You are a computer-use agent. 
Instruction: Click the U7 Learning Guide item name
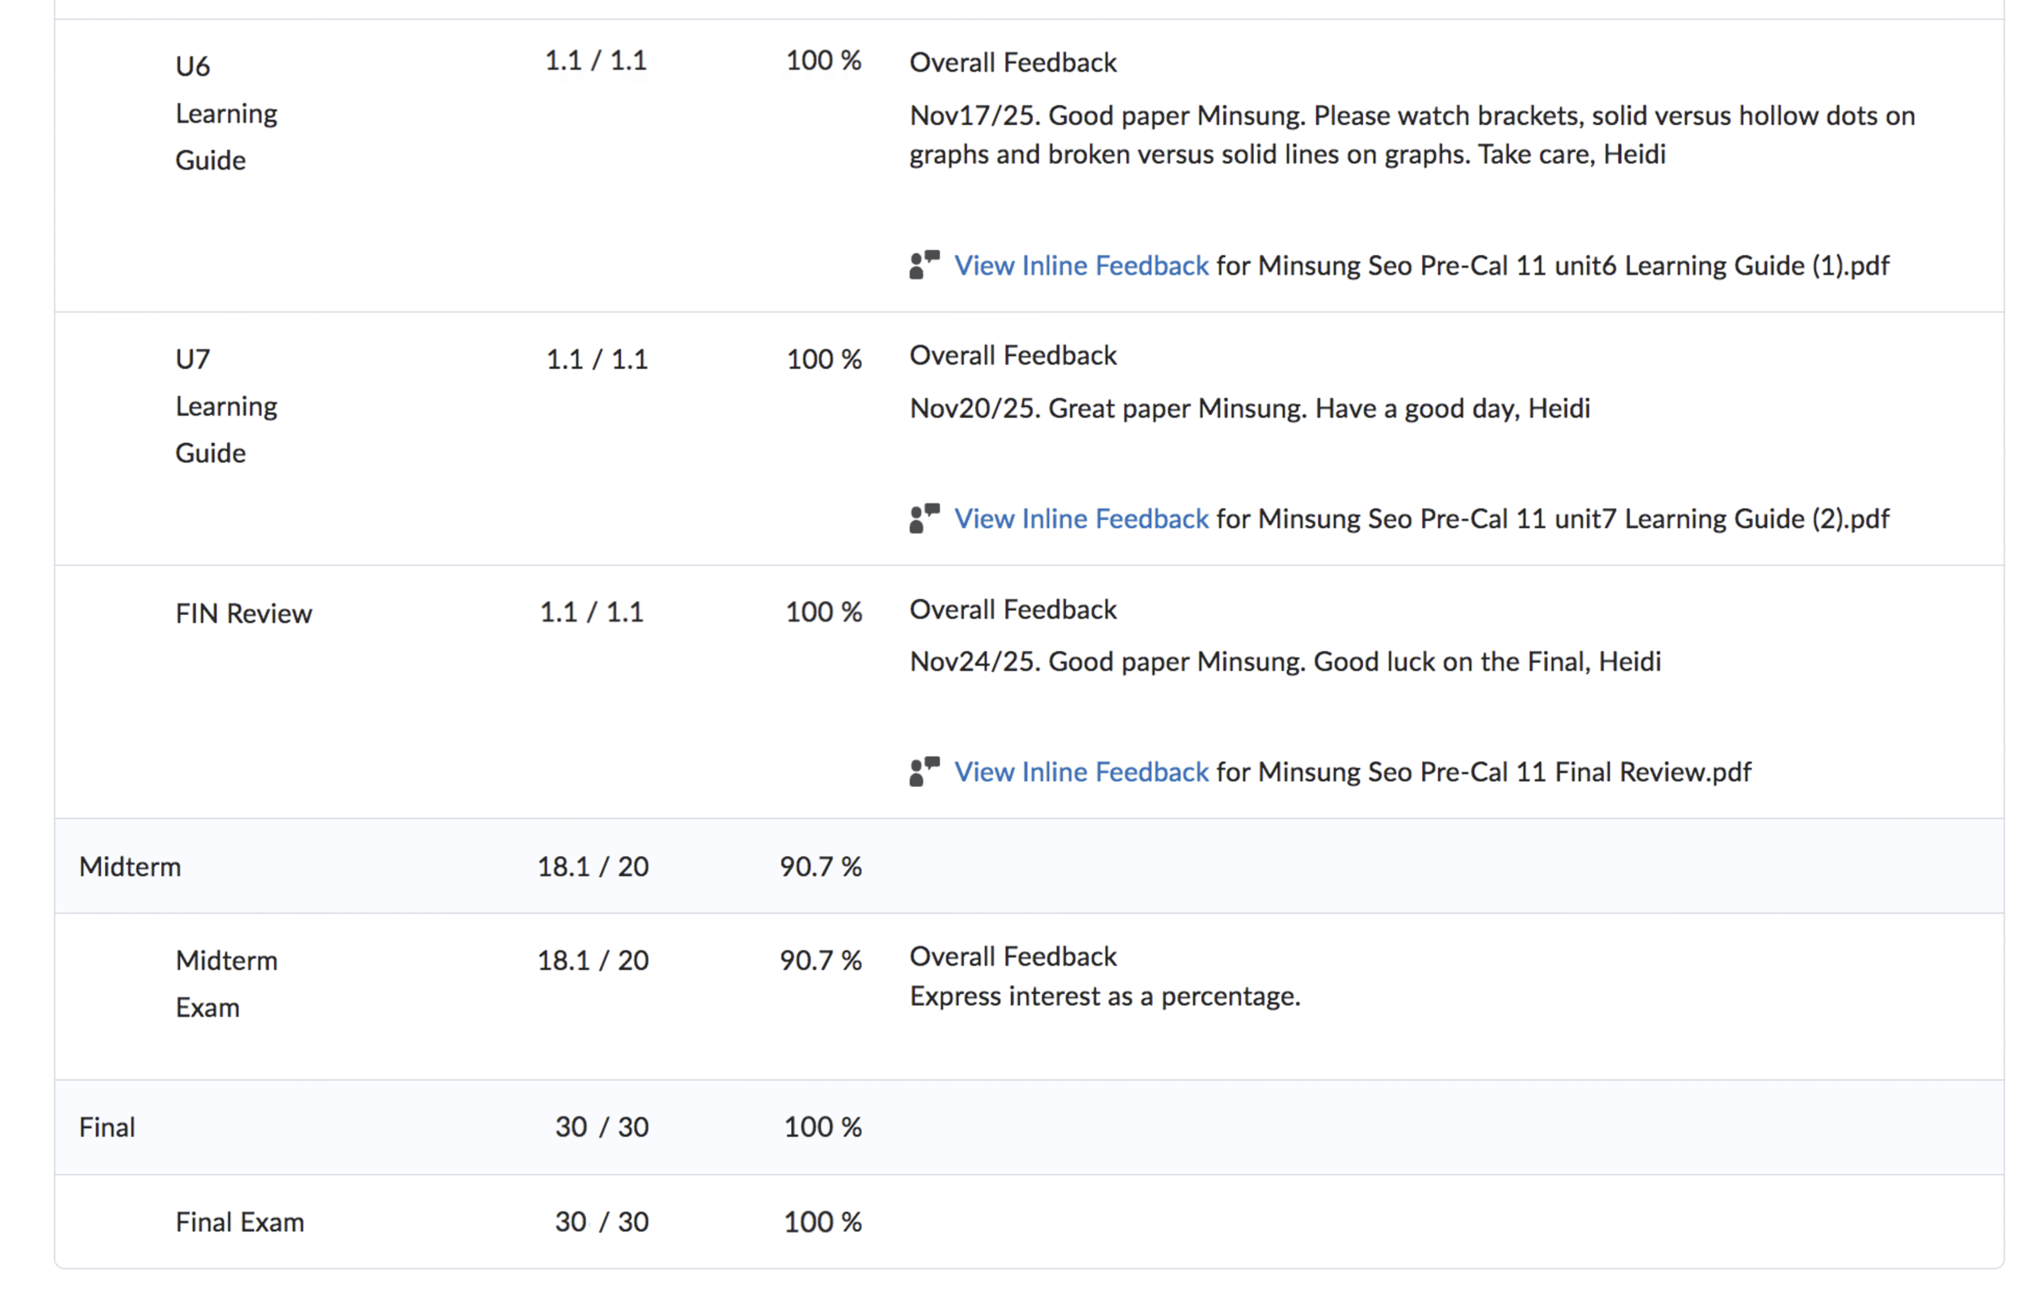[226, 407]
